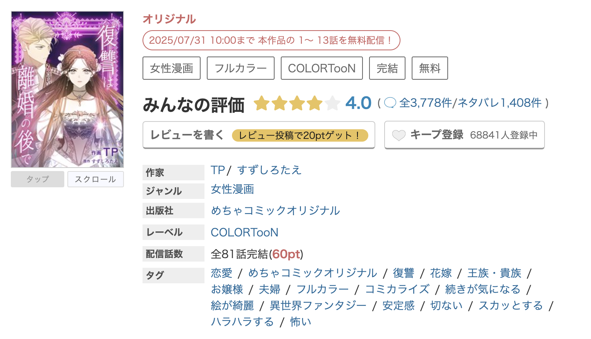Click the manga cover thumbnail

coord(67,89)
